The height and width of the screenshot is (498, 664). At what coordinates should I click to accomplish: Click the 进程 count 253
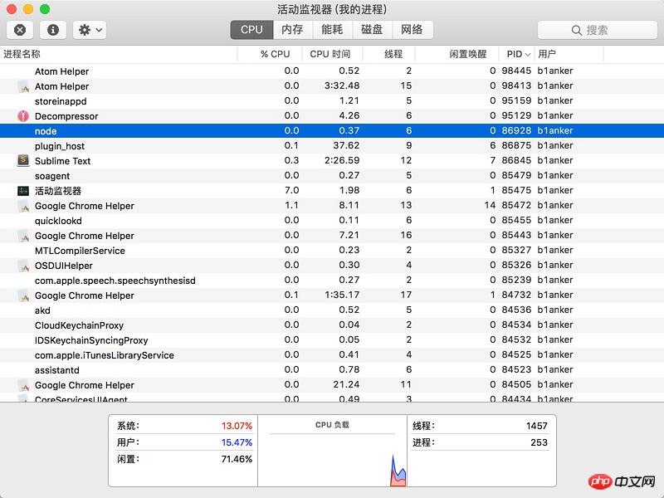pos(539,442)
